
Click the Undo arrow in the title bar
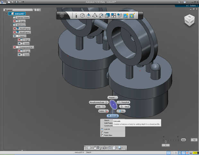(x=20, y=2)
